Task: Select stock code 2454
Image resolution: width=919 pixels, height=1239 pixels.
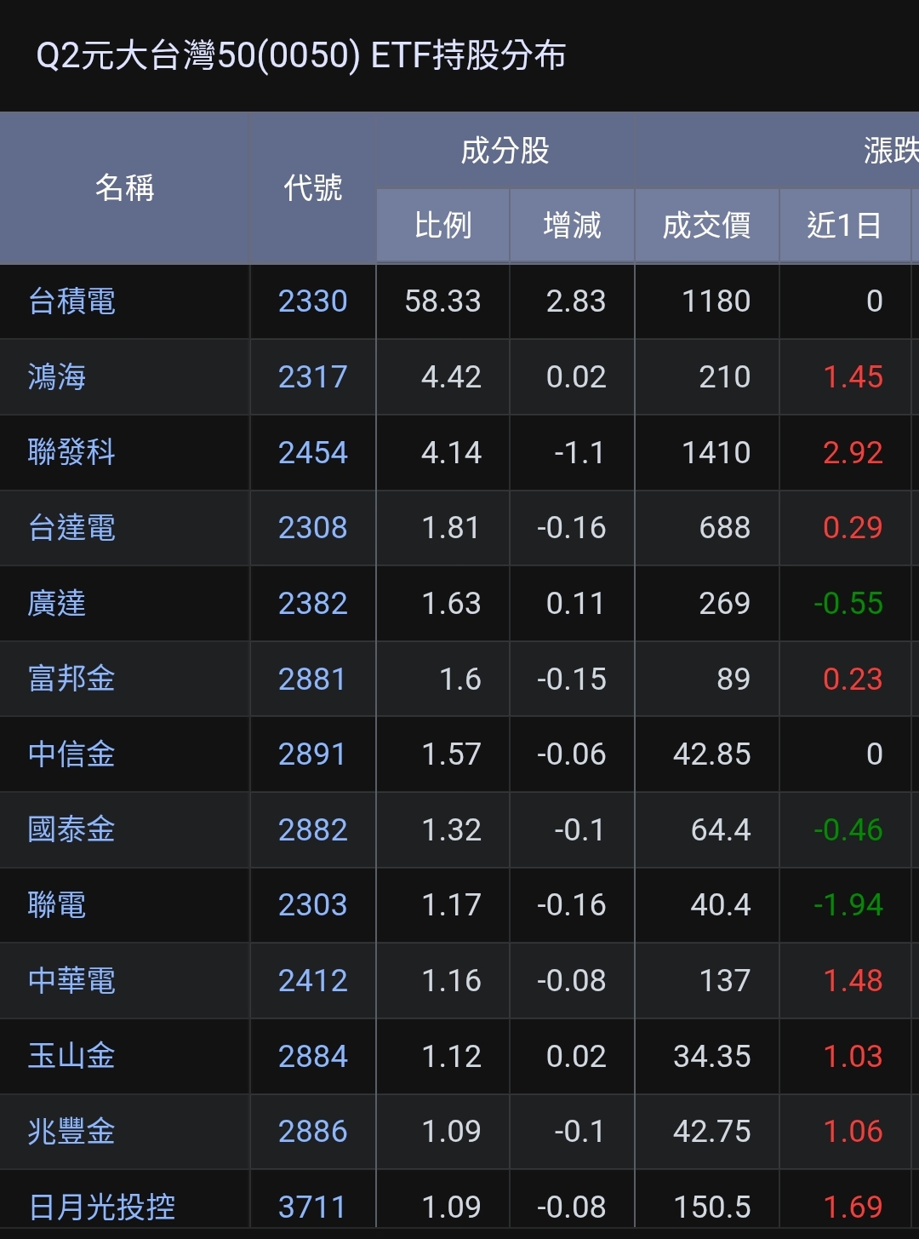Action: click(312, 452)
